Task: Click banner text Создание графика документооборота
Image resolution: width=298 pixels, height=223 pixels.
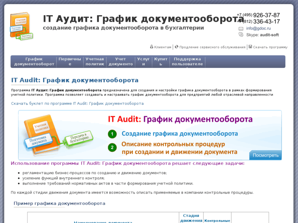Action: 180,134
